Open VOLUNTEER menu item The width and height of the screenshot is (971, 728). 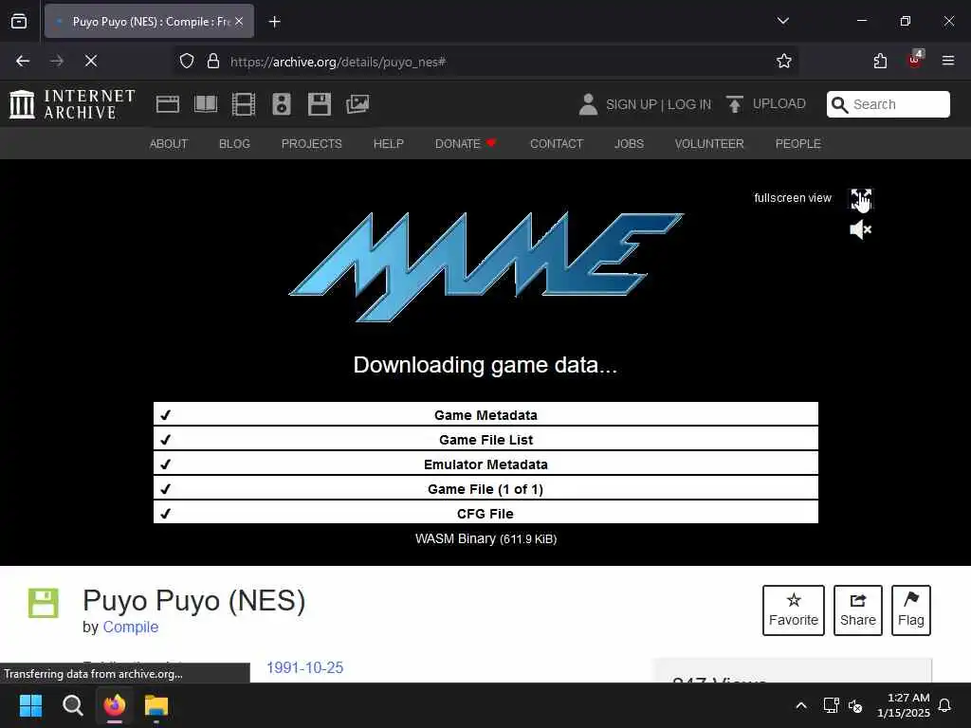[709, 144]
